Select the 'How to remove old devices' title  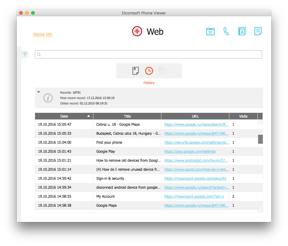pyautogui.click(x=128, y=160)
